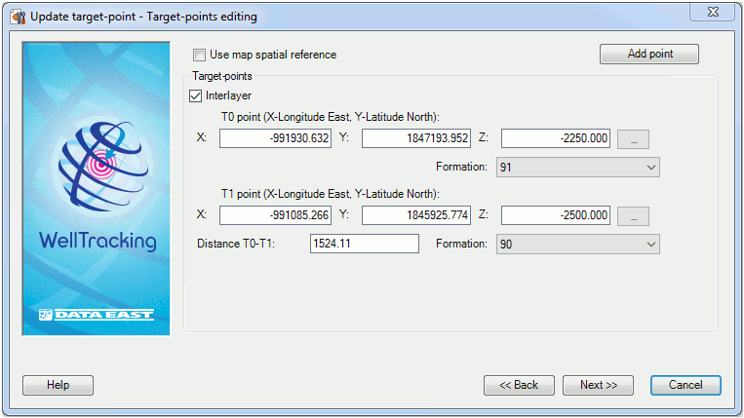Image resolution: width=744 pixels, height=418 pixels.
Task: Close the Update target-point dialog
Action: tap(713, 12)
